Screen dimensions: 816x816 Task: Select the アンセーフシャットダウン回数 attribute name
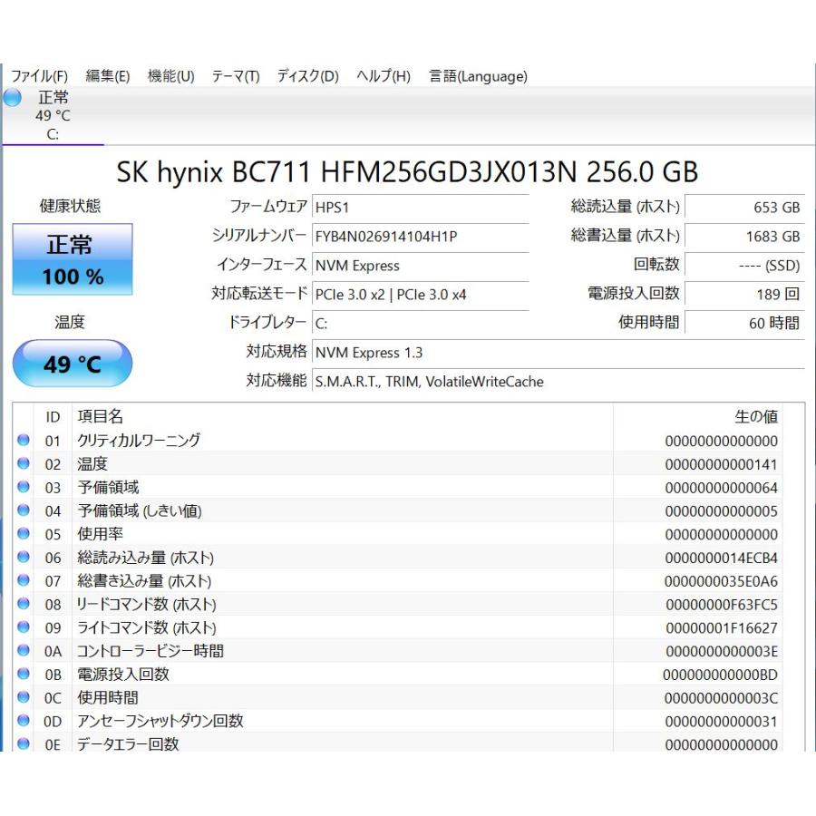coord(160,721)
